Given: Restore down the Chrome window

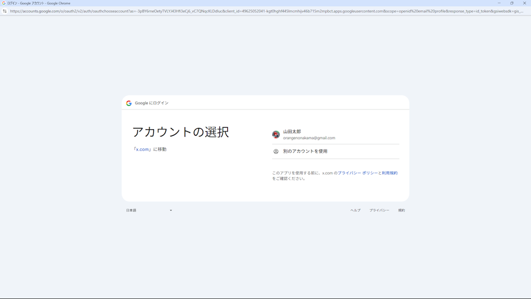Looking at the screenshot, I should click(x=512, y=3).
